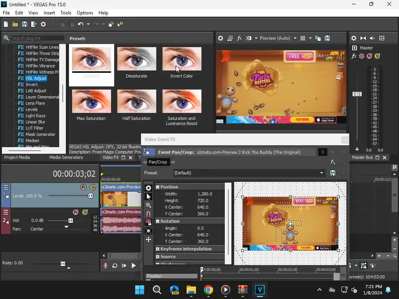The image size is (399, 299).
Task: Select the Normal Edit arrow tool in Pan/Crop
Action: coord(148,197)
